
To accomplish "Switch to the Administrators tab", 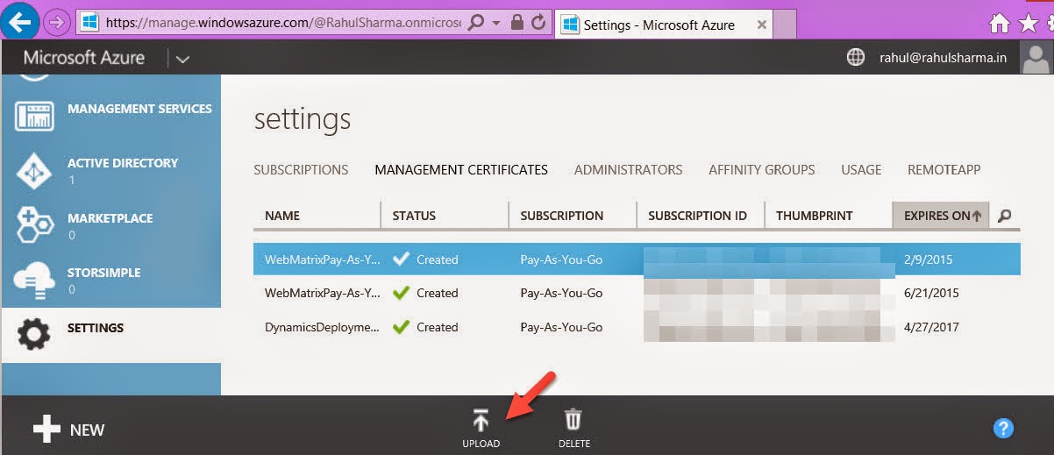I will coord(628,170).
